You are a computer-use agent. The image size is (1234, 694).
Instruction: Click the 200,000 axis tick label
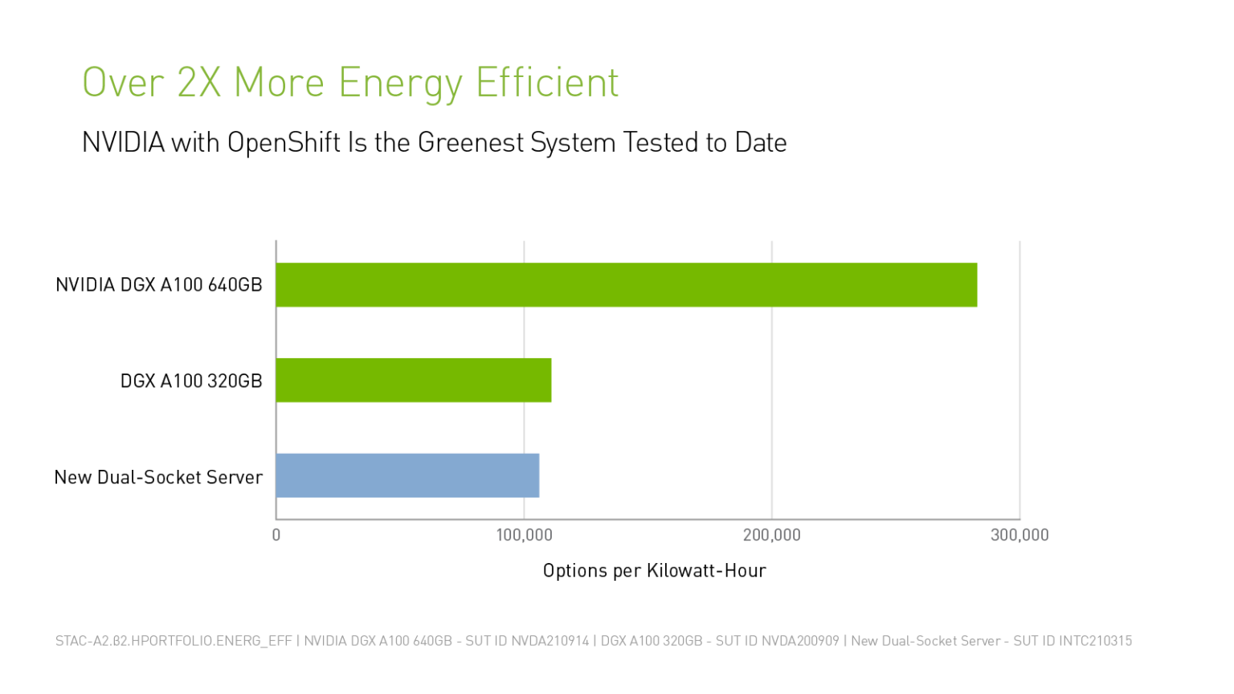772,535
